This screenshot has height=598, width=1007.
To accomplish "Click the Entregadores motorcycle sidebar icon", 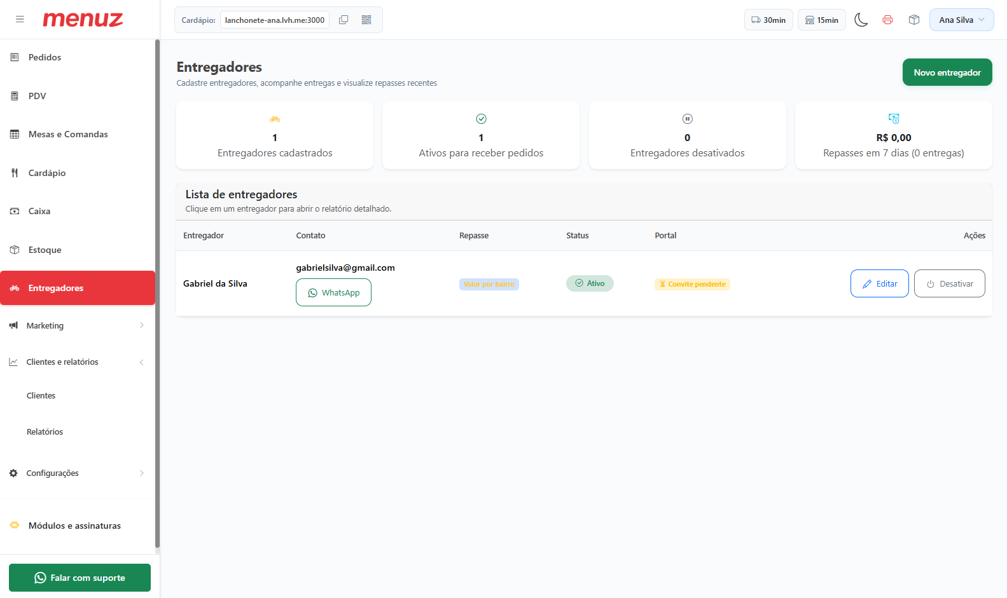I will [15, 288].
